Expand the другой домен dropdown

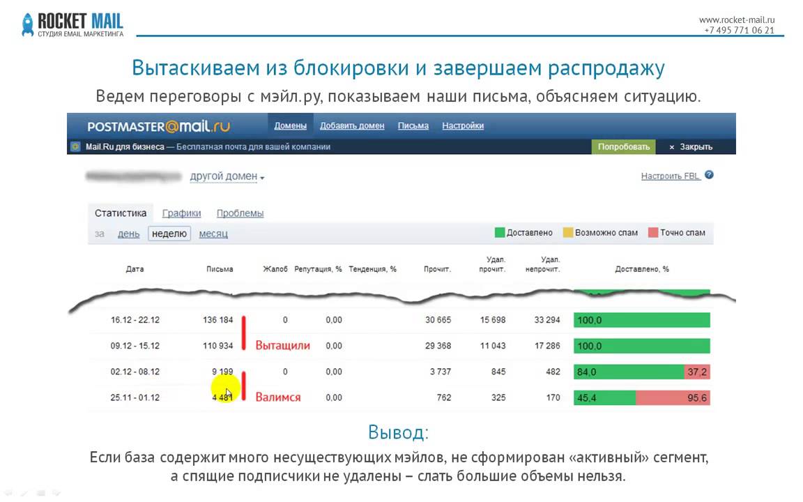point(227,176)
